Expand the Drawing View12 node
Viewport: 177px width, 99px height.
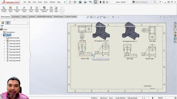[4, 43]
